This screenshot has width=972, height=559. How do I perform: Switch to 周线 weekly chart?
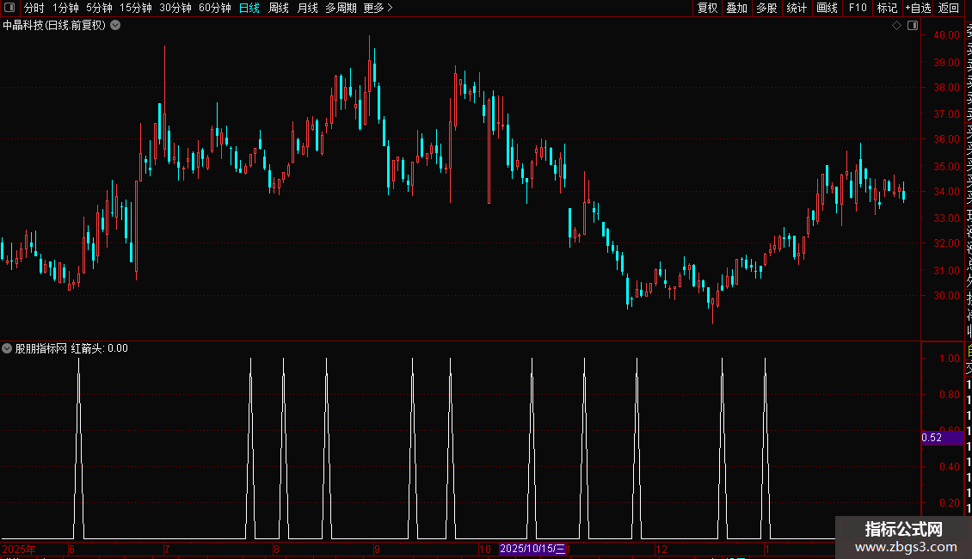click(x=279, y=8)
